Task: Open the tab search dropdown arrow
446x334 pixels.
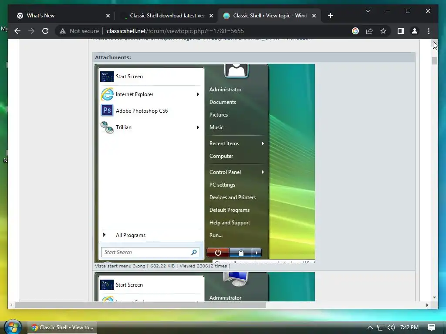Action: point(368,11)
